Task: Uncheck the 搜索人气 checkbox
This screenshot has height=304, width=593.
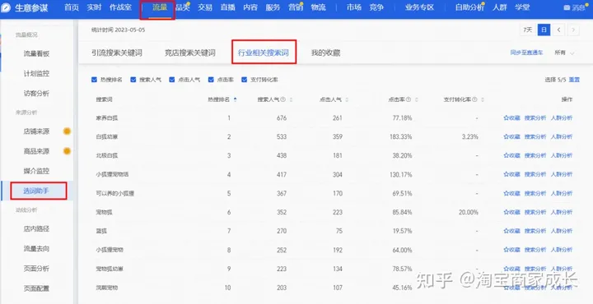Action: pyautogui.click(x=133, y=80)
